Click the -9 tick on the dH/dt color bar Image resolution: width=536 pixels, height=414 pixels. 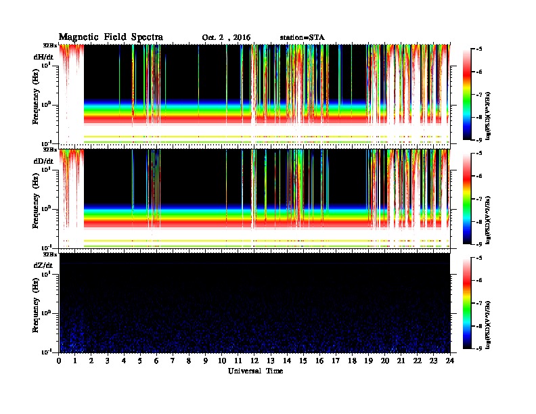[x=479, y=140]
